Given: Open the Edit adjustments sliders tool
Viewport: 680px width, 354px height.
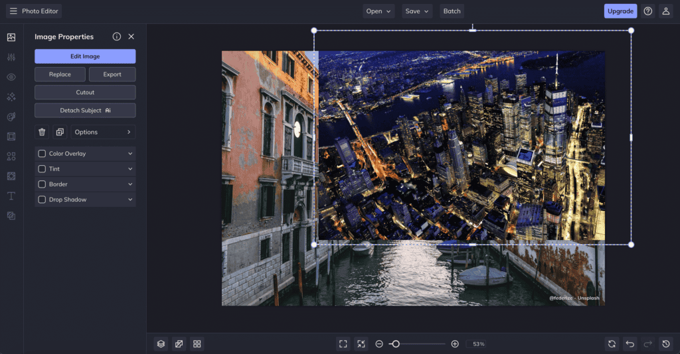Looking at the screenshot, I should pos(11,57).
